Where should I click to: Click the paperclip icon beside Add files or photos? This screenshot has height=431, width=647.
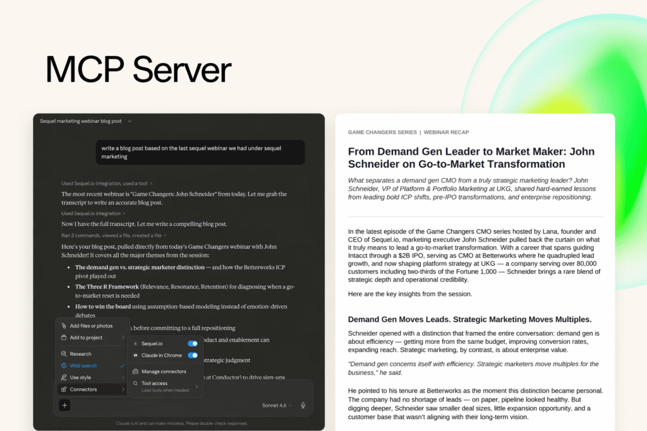[x=64, y=326]
